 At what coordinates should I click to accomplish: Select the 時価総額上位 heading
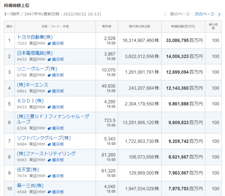(x=16, y=6)
